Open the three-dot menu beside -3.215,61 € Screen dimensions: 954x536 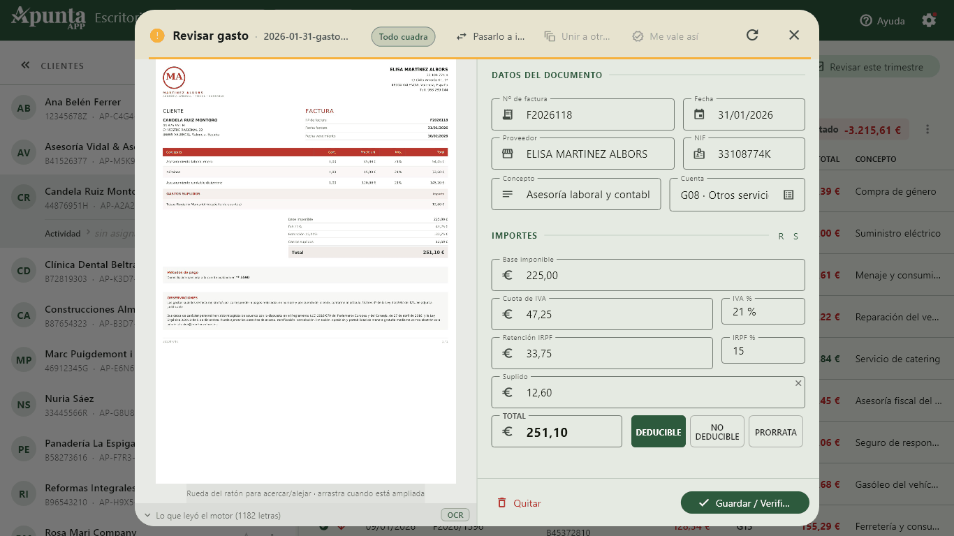pos(927,129)
